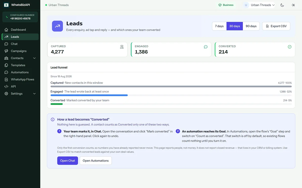
Task: Click the configured number +91 98200 45678
Action: point(20,19)
